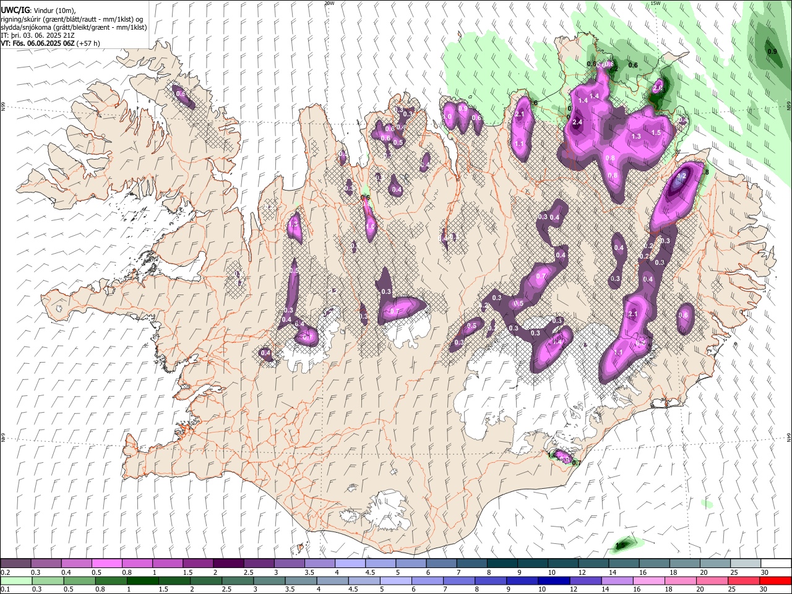Click the '20W' longitude label at the top
The height and width of the screenshot is (594, 792).
pos(329,3)
